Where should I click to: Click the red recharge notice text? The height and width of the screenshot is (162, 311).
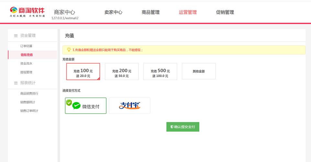coord(107,50)
